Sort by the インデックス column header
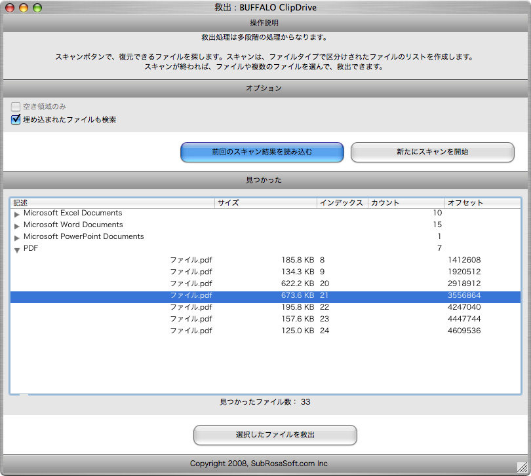 [x=342, y=203]
